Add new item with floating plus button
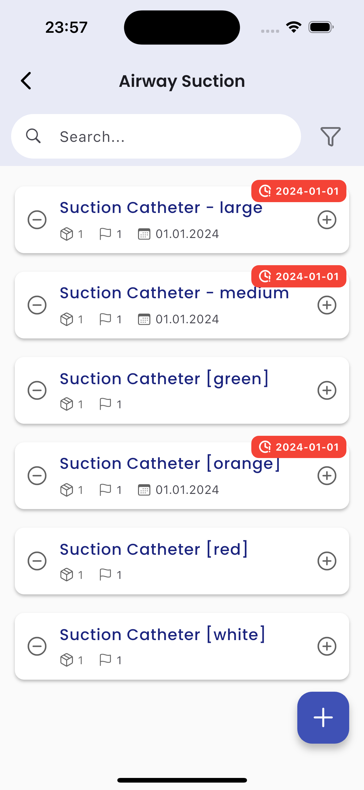This screenshot has height=790, width=364. click(x=323, y=717)
